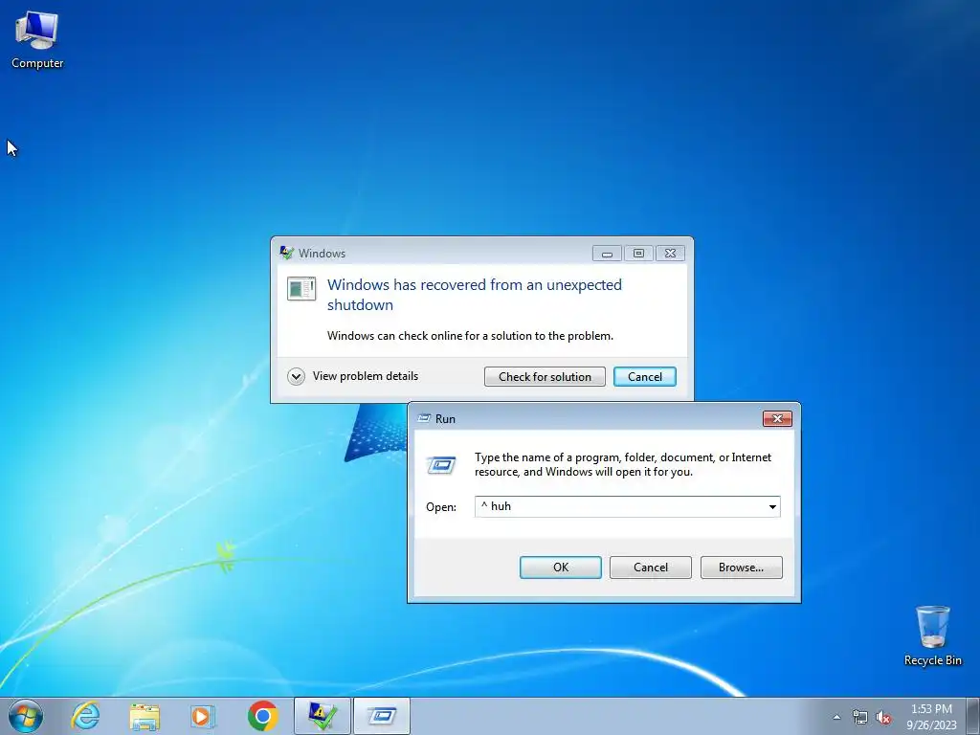Image resolution: width=980 pixels, height=735 pixels.
Task: Cancel the Windows recovery dialog
Action: point(644,377)
